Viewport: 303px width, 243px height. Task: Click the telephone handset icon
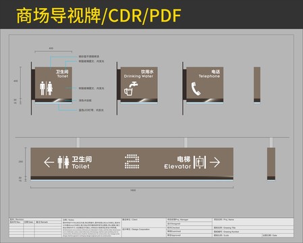coord(196,88)
